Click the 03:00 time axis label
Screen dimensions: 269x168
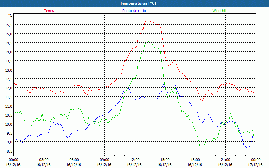click(44, 160)
